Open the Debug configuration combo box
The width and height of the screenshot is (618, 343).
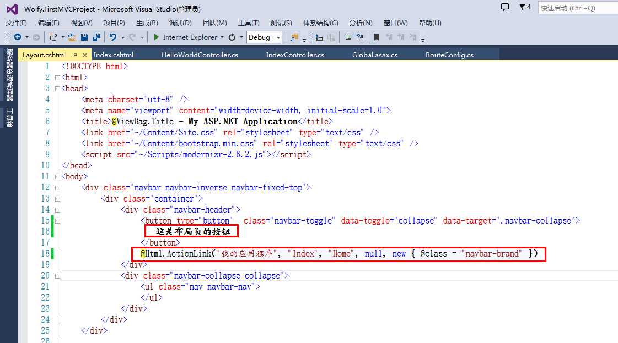pyautogui.click(x=264, y=37)
